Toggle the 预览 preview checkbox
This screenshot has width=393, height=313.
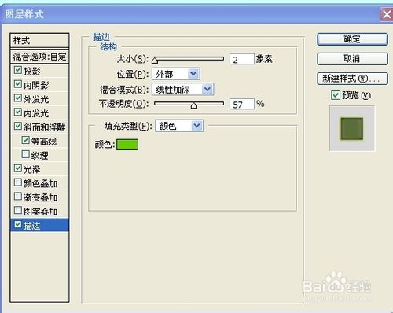click(x=336, y=95)
